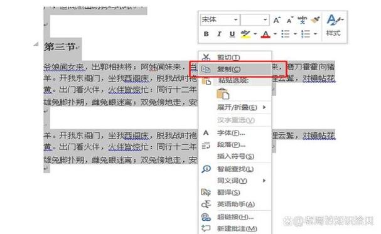The width and height of the screenshot is (381, 234).
Task: Open numbering style dropdown
Action: 315,34
